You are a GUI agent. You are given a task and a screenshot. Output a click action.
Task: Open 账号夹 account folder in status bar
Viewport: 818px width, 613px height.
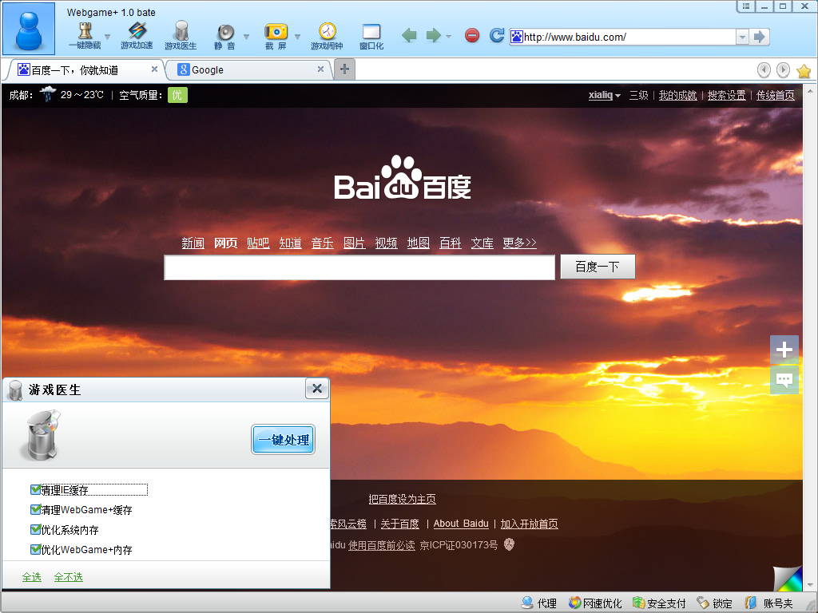[768, 603]
